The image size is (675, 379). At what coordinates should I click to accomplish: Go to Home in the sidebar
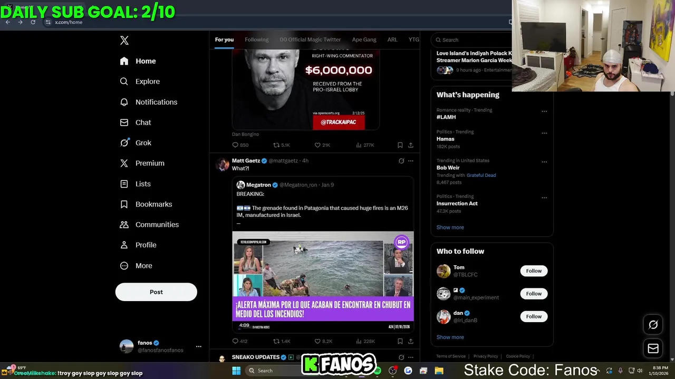point(138,61)
